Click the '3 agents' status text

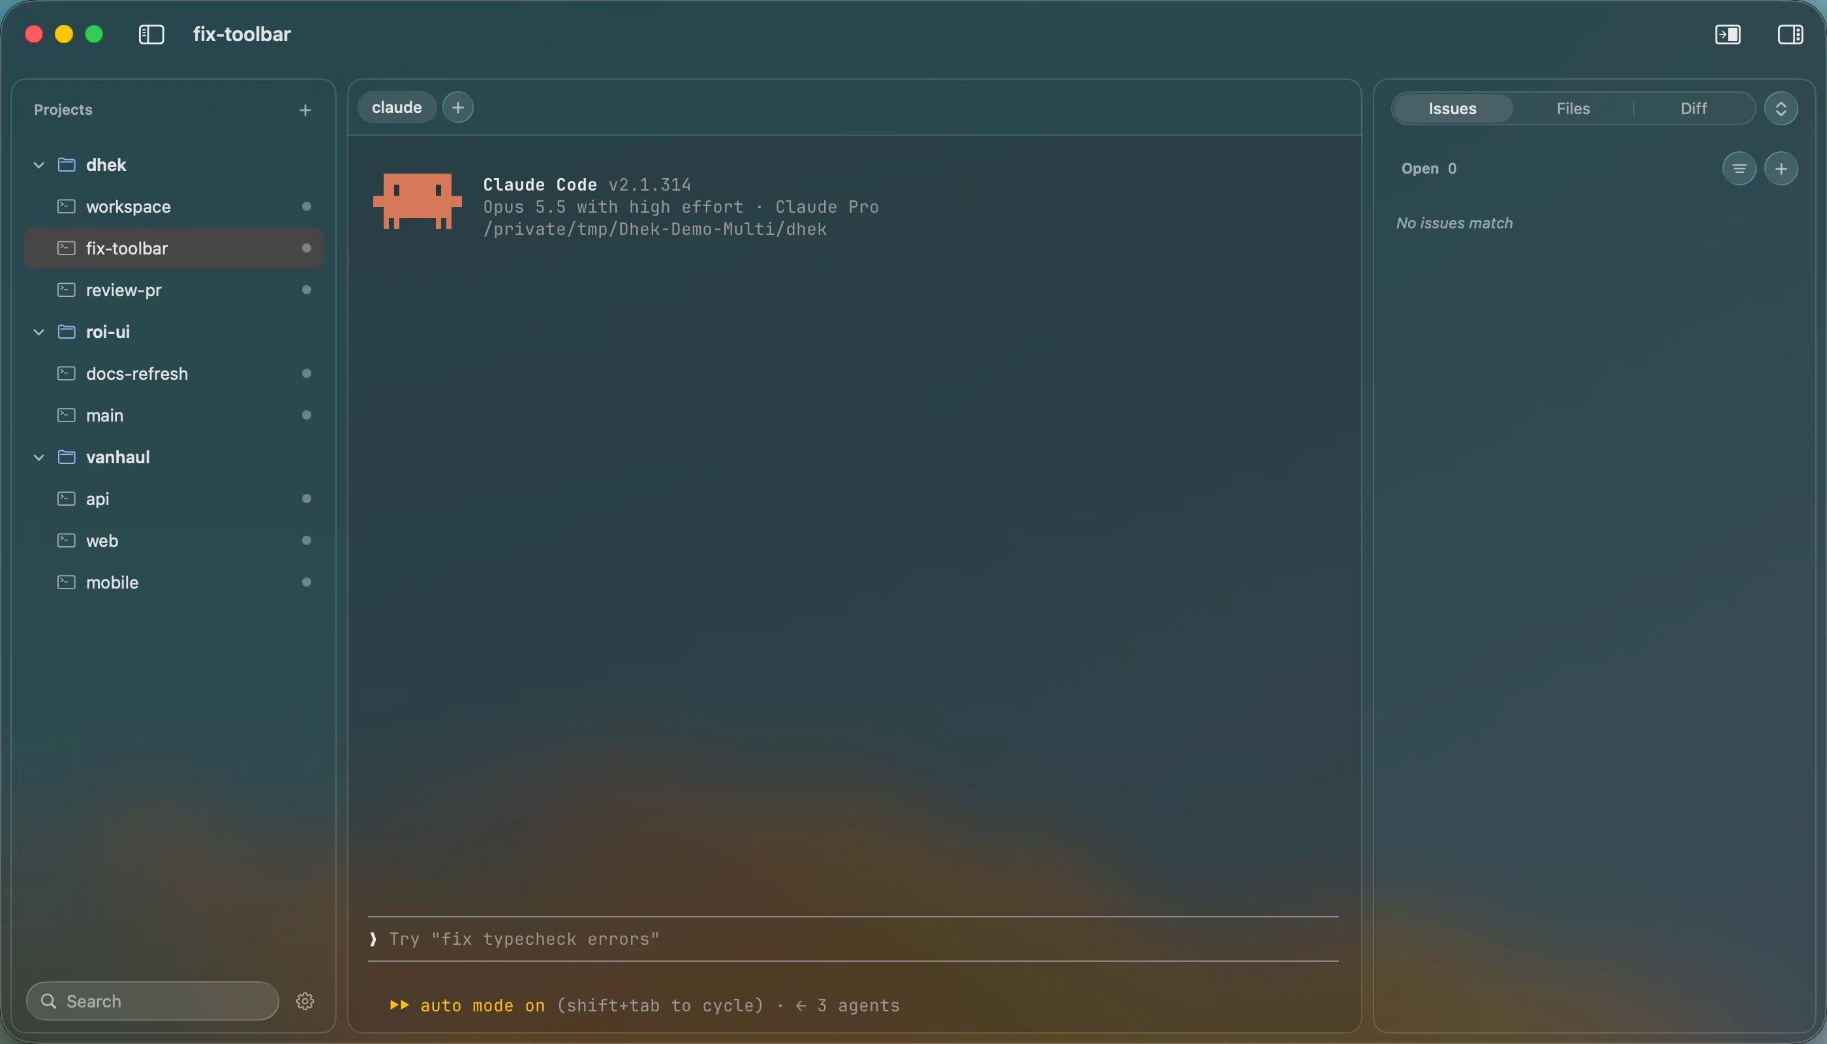(x=858, y=1006)
